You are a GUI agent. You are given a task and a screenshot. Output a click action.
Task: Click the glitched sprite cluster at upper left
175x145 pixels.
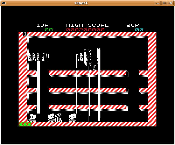(38, 57)
